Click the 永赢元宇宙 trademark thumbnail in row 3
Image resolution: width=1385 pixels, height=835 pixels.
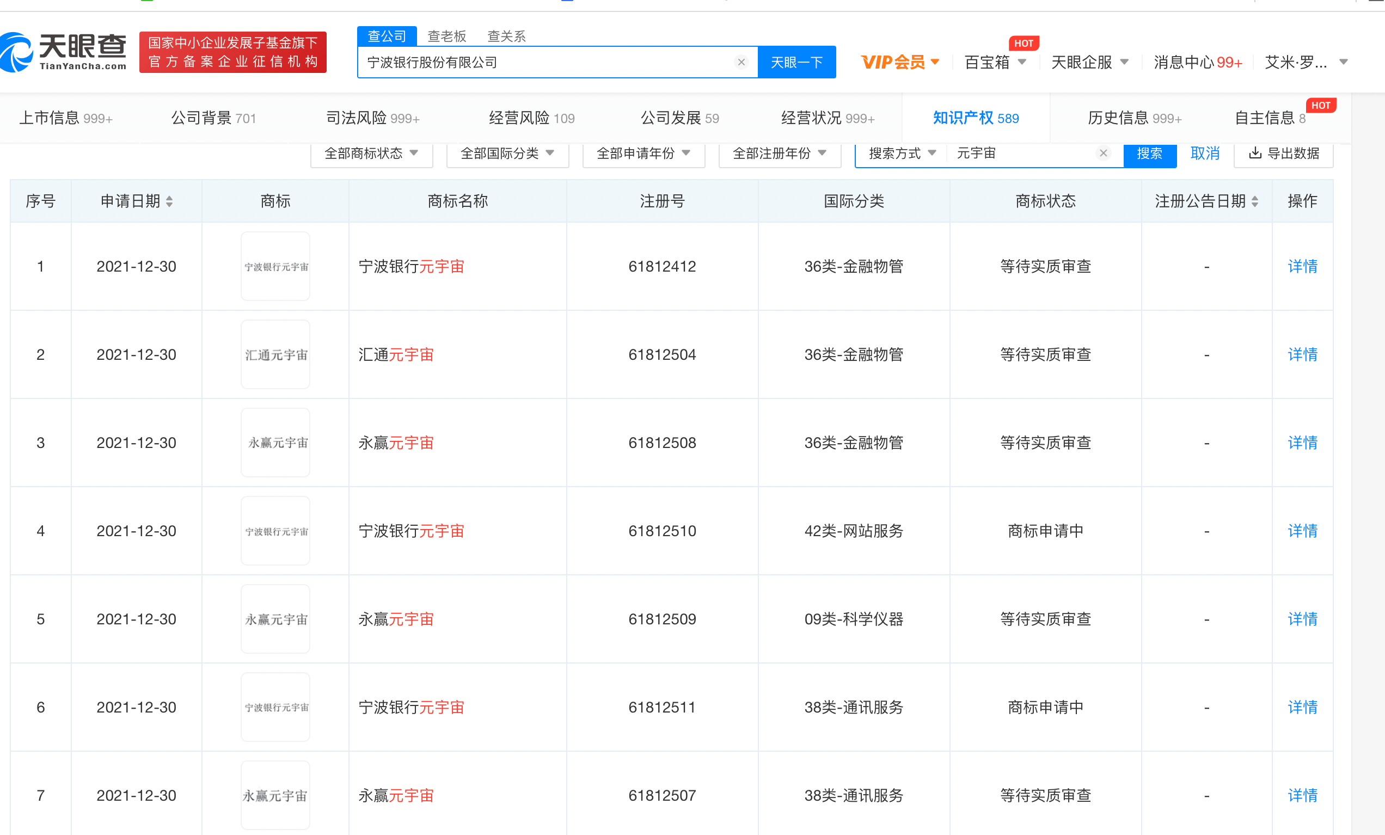275,442
